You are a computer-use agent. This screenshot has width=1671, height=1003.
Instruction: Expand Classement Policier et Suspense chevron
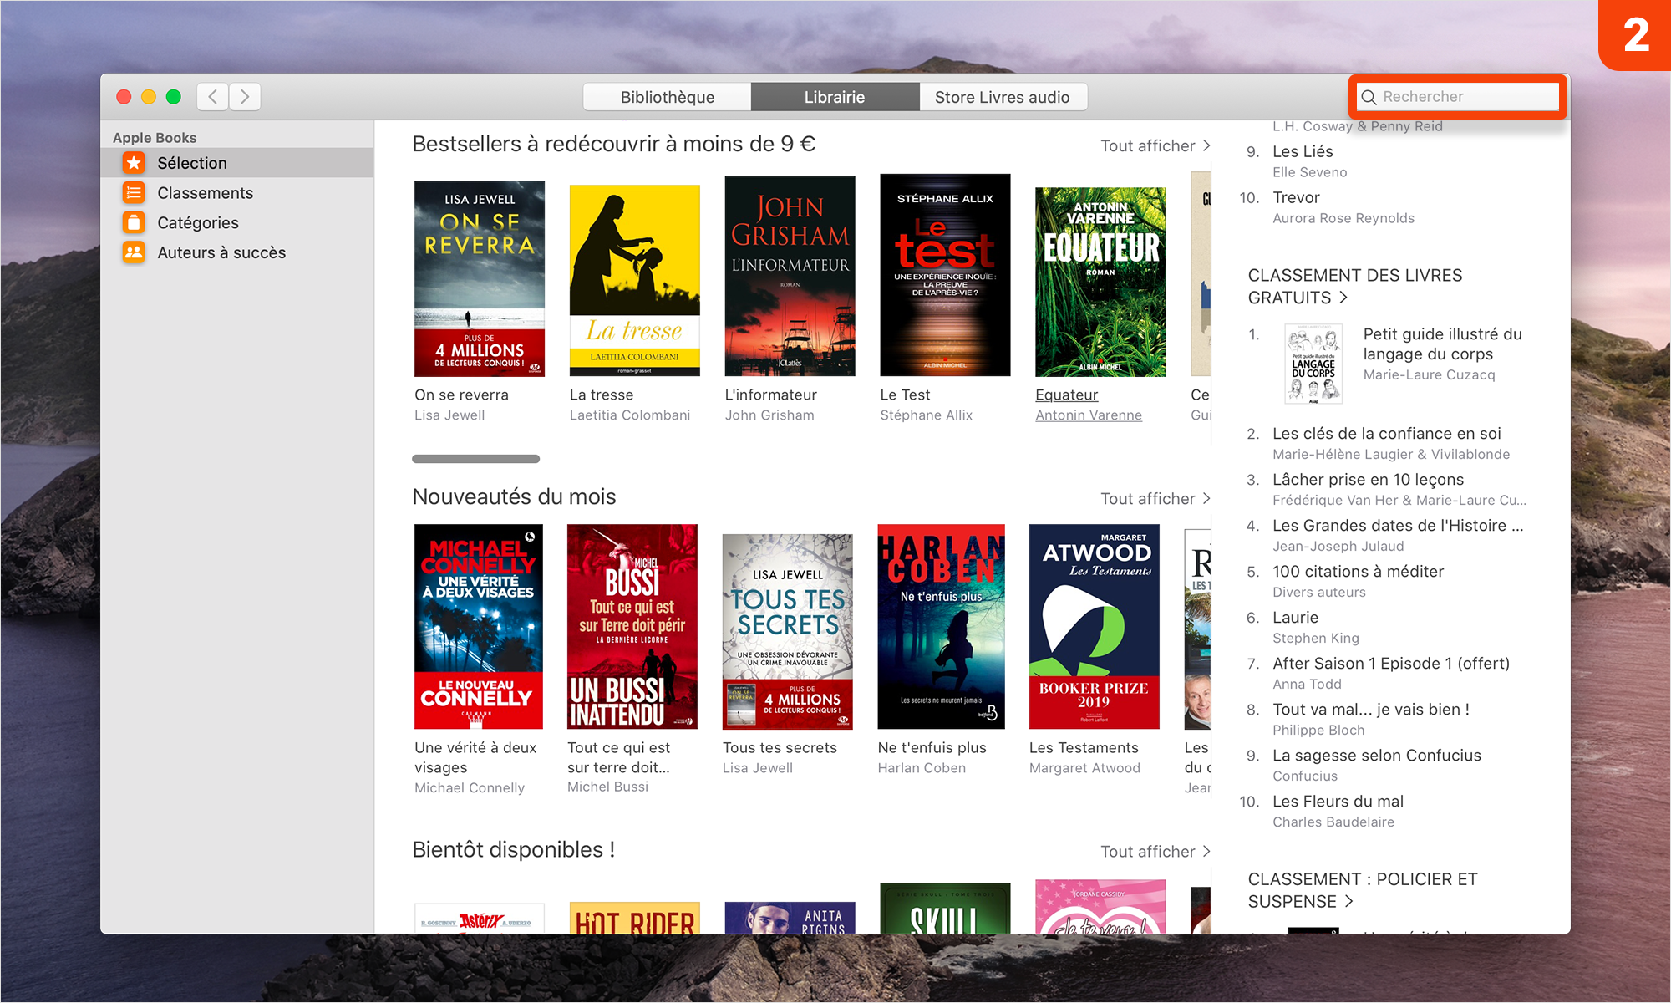pos(1348,902)
